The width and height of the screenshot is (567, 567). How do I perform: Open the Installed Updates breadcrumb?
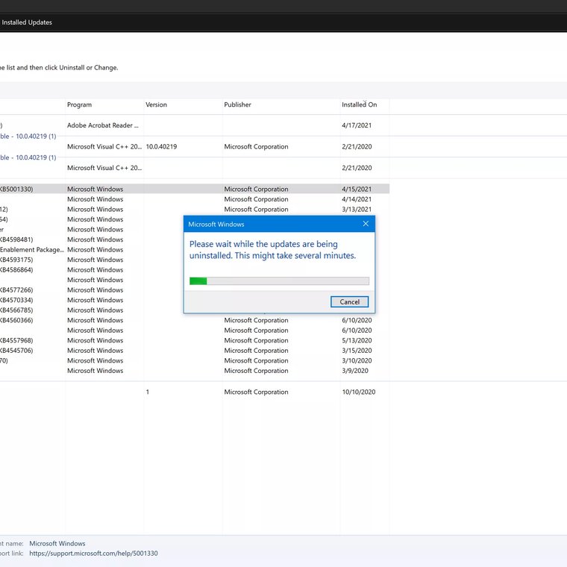point(27,22)
